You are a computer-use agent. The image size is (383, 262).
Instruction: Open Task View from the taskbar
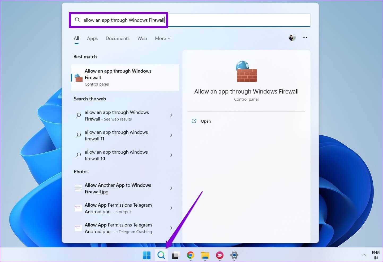pos(175,255)
